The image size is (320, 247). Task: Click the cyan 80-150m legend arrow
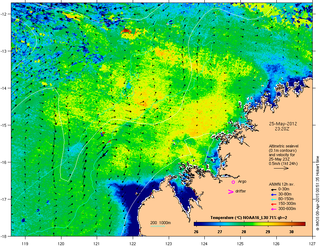[274, 199]
